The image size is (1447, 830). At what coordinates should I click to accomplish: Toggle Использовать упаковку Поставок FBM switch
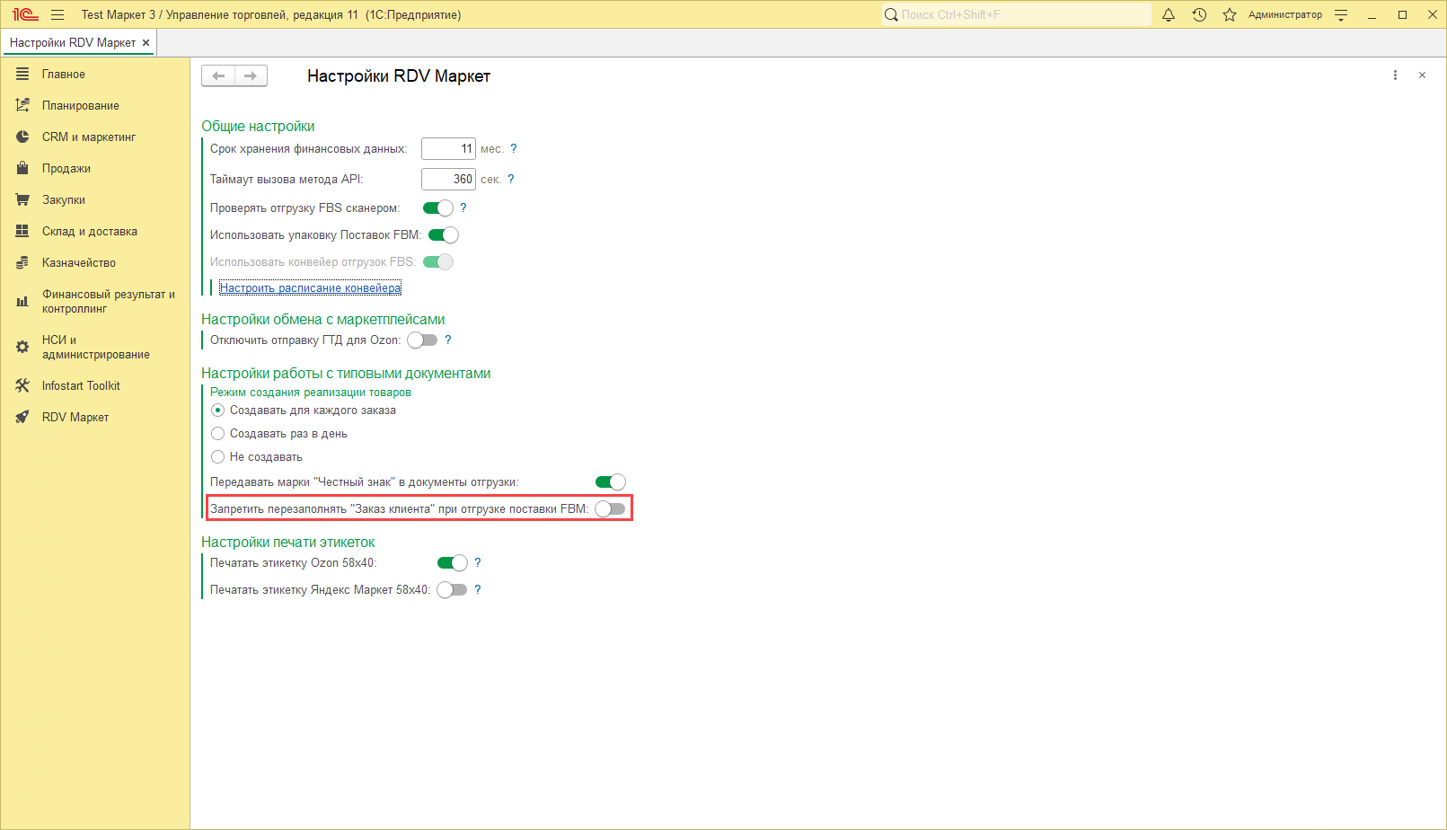click(x=444, y=234)
